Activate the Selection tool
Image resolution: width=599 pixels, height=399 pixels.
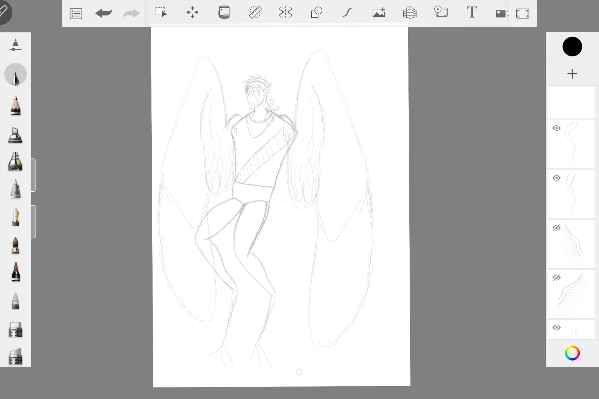click(161, 12)
